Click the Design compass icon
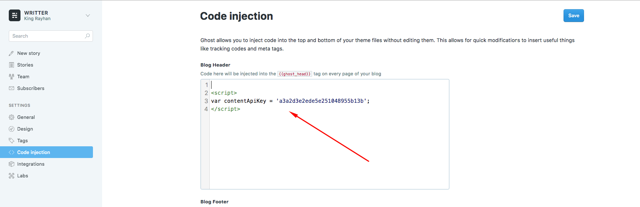The height and width of the screenshot is (207, 640). pos(11,129)
